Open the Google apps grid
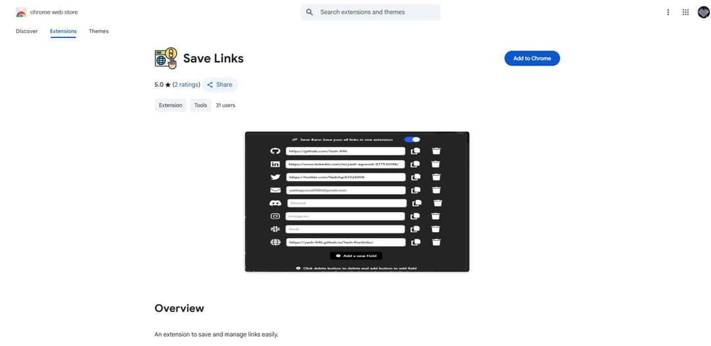 685,12
